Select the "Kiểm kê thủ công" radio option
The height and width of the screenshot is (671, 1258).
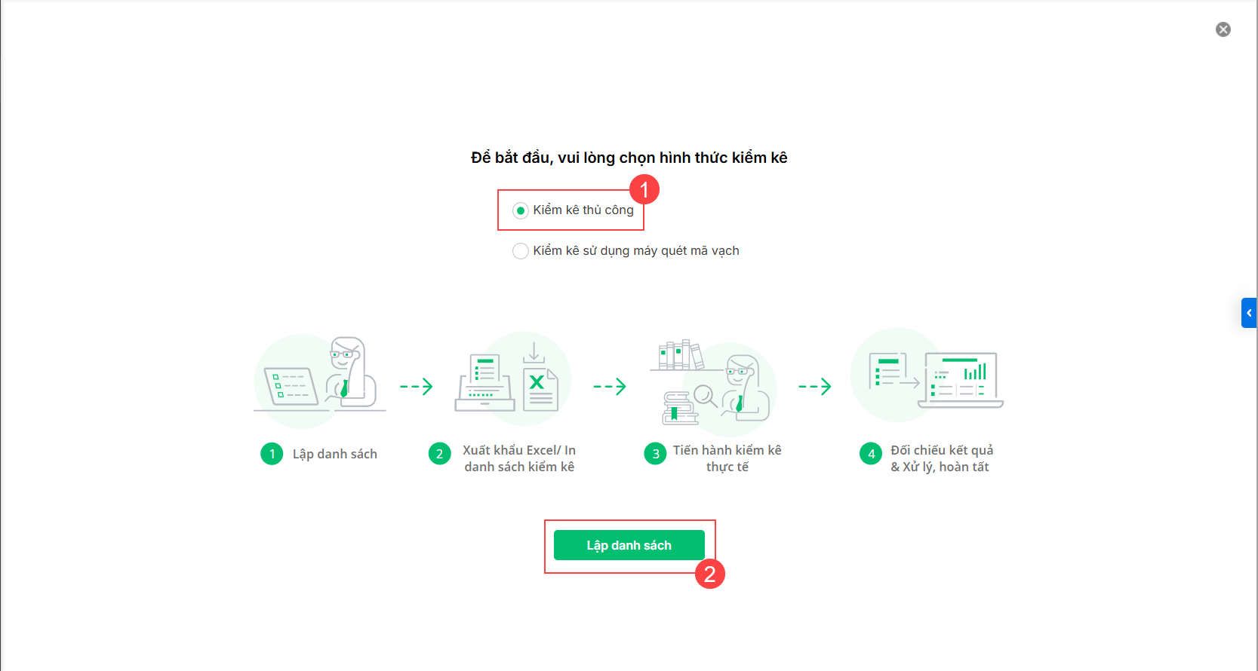(x=521, y=210)
